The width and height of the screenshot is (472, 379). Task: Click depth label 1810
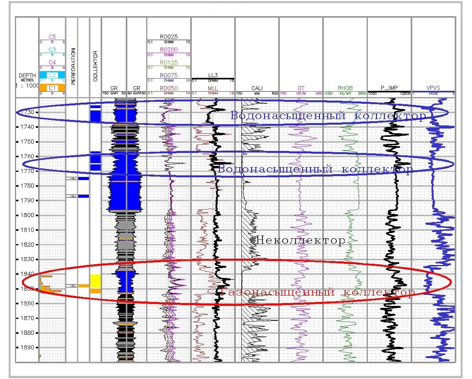coord(28,230)
